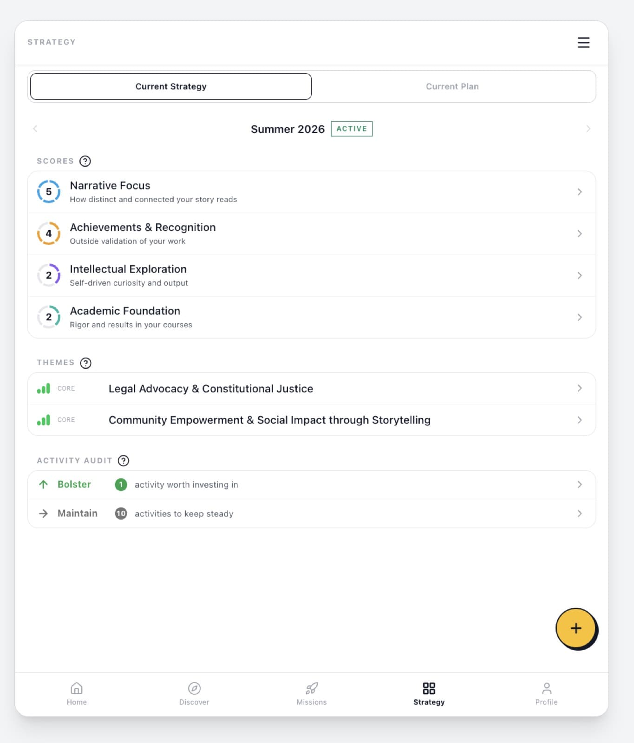Open the Profile person icon
Screen dimensions: 634x743
click(546, 688)
